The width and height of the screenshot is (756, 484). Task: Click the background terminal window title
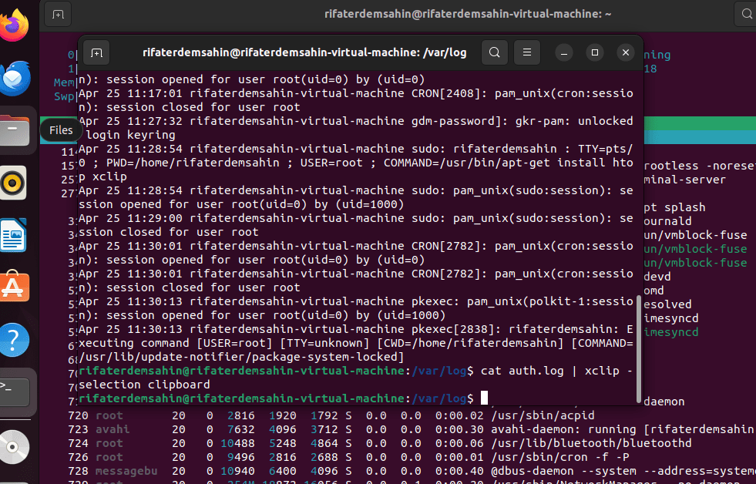[x=468, y=14]
